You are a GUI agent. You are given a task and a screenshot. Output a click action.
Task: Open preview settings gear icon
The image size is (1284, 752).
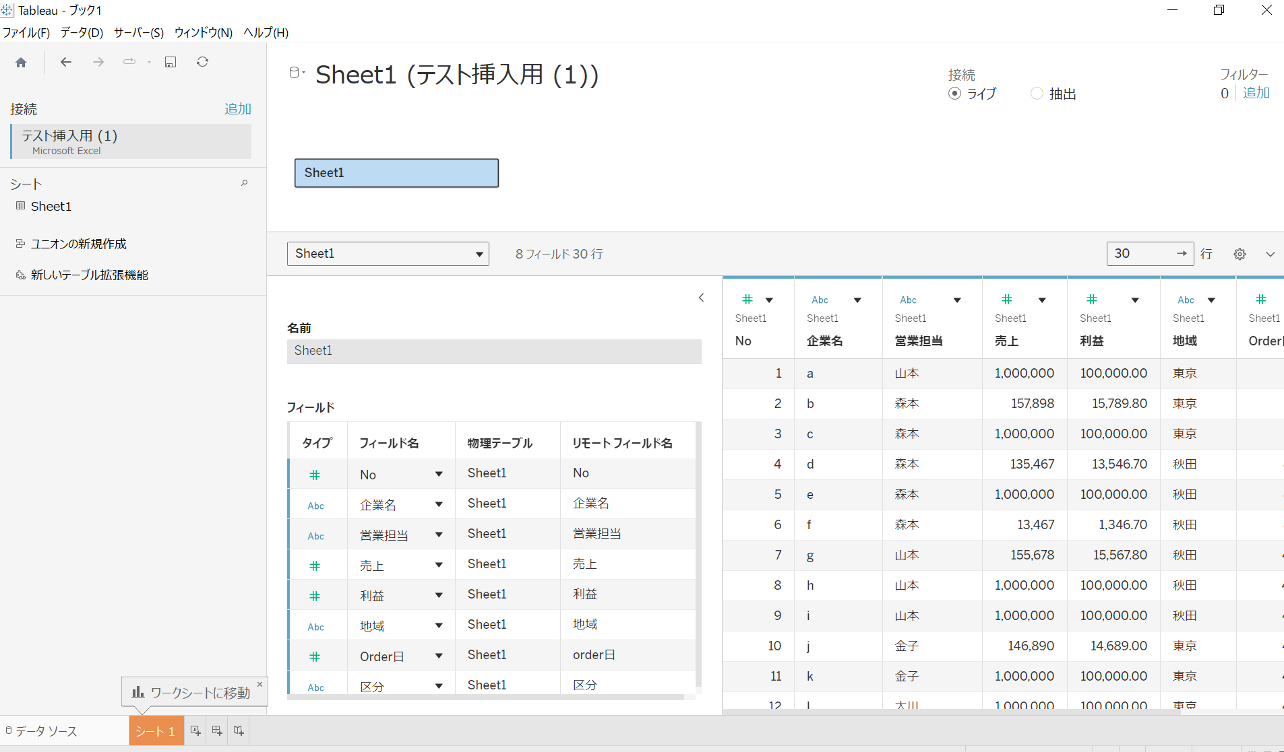click(x=1240, y=254)
